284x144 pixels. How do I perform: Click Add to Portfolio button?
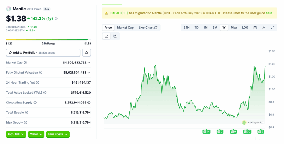coord(43,53)
